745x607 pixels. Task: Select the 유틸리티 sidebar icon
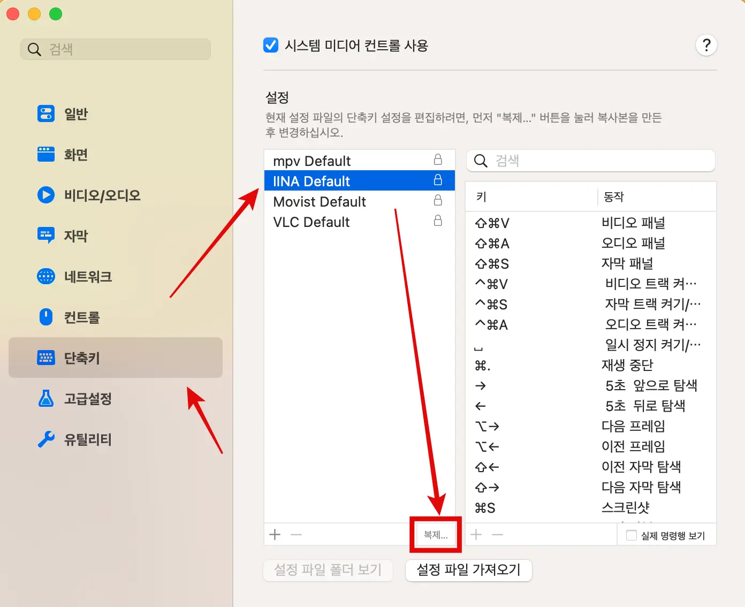click(87, 439)
